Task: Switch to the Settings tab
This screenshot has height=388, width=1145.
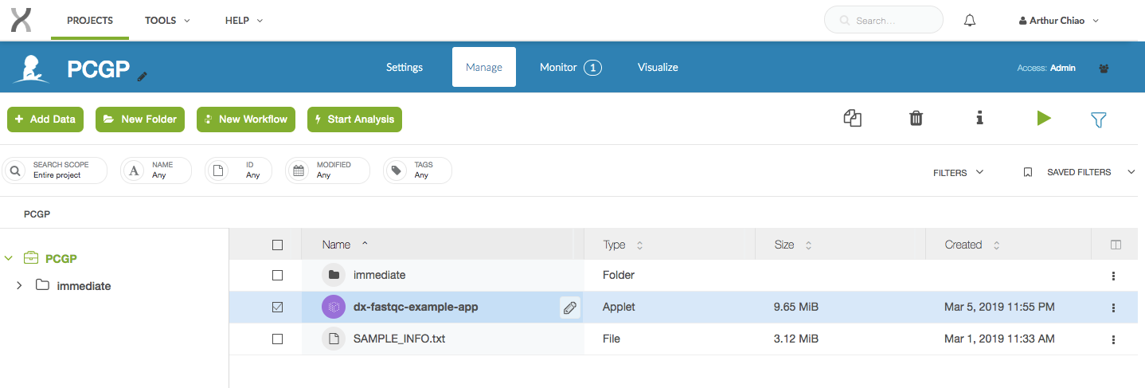Action: [404, 67]
